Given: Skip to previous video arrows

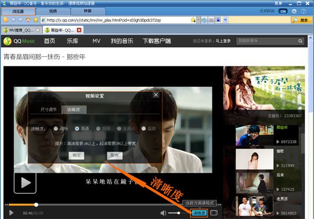Looking at the screenshot, I should pos(6,204).
